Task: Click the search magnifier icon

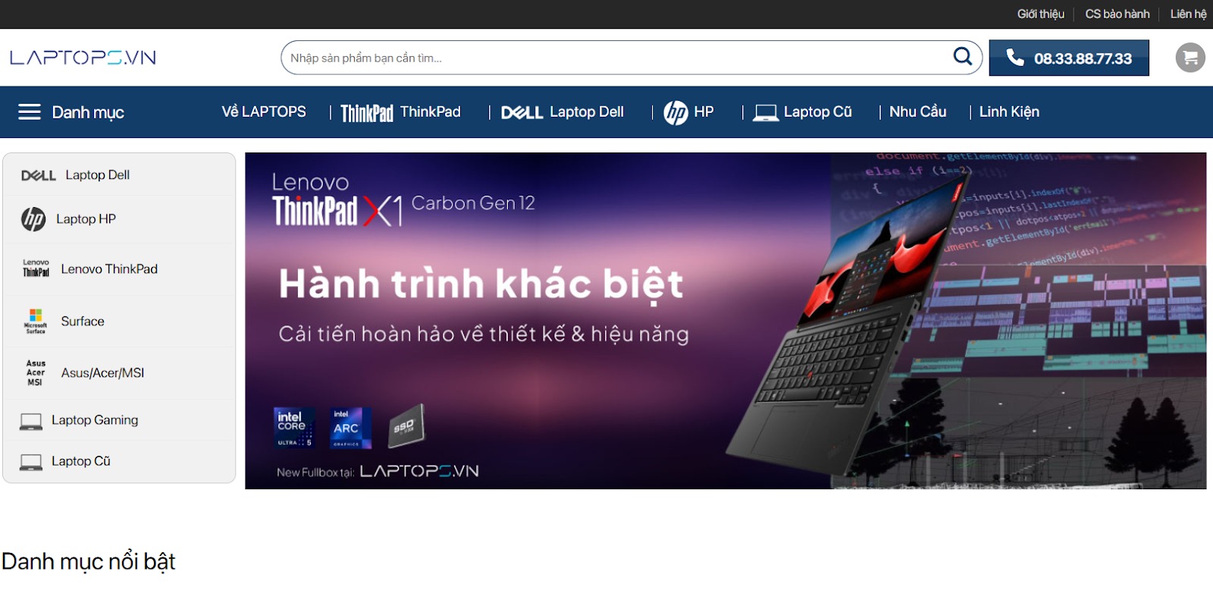Action: (x=962, y=56)
